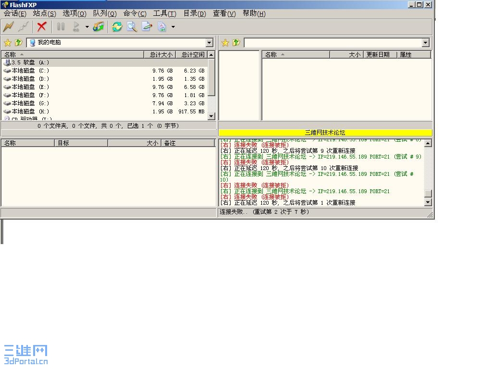
Task: Sort remote list by 属性 column
Action: click(x=414, y=55)
